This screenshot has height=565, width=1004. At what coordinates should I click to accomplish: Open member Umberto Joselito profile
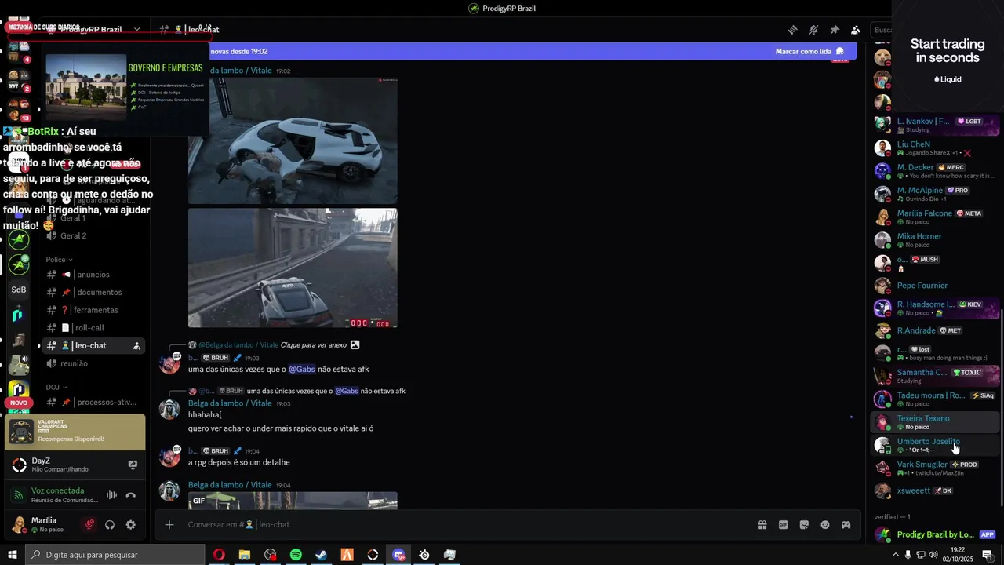(937, 445)
